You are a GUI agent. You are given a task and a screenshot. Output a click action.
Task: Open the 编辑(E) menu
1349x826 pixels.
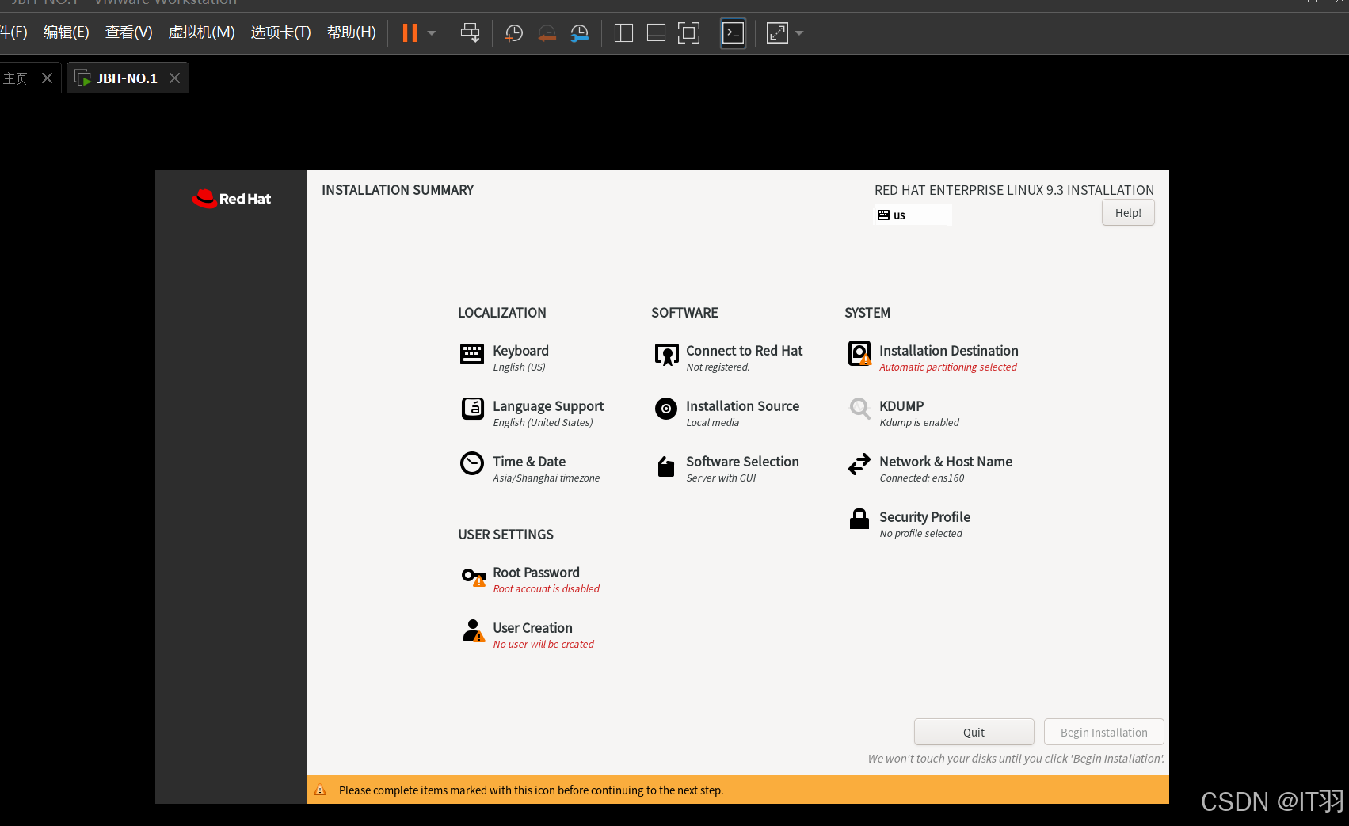pos(66,32)
